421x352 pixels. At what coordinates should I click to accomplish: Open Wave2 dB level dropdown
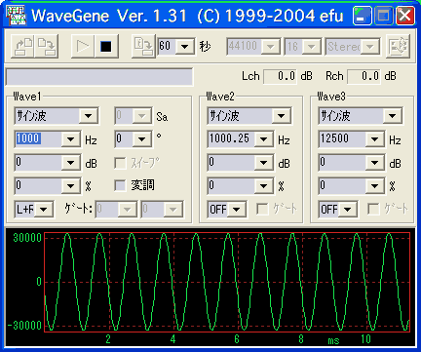264,163
